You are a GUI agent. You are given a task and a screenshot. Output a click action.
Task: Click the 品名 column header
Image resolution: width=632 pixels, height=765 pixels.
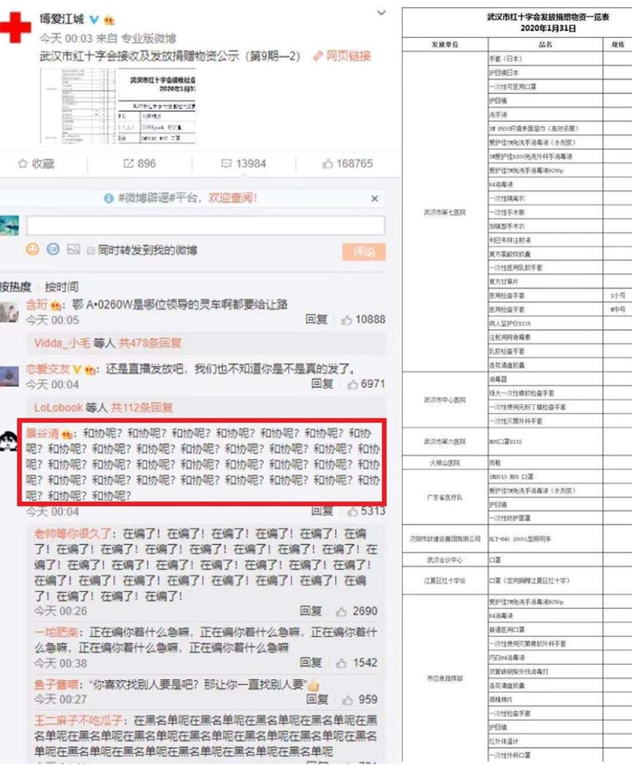pyautogui.click(x=545, y=44)
